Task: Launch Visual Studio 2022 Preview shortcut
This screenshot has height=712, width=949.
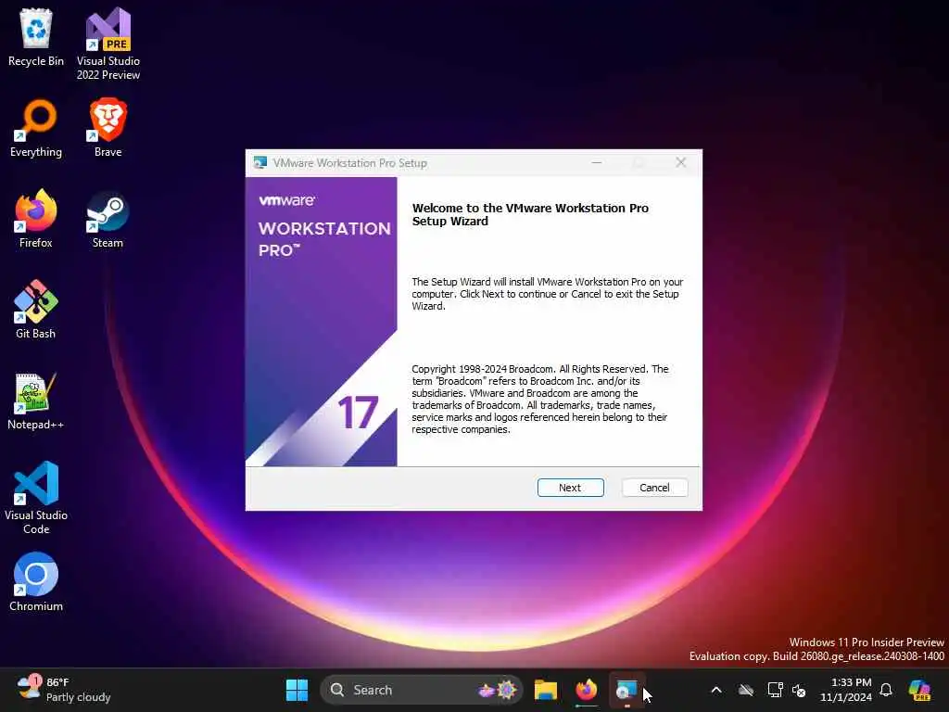Action: (108, 44)
